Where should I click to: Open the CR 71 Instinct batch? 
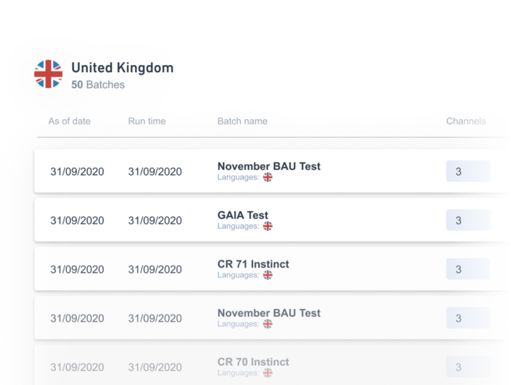click(x=253, y=264)
